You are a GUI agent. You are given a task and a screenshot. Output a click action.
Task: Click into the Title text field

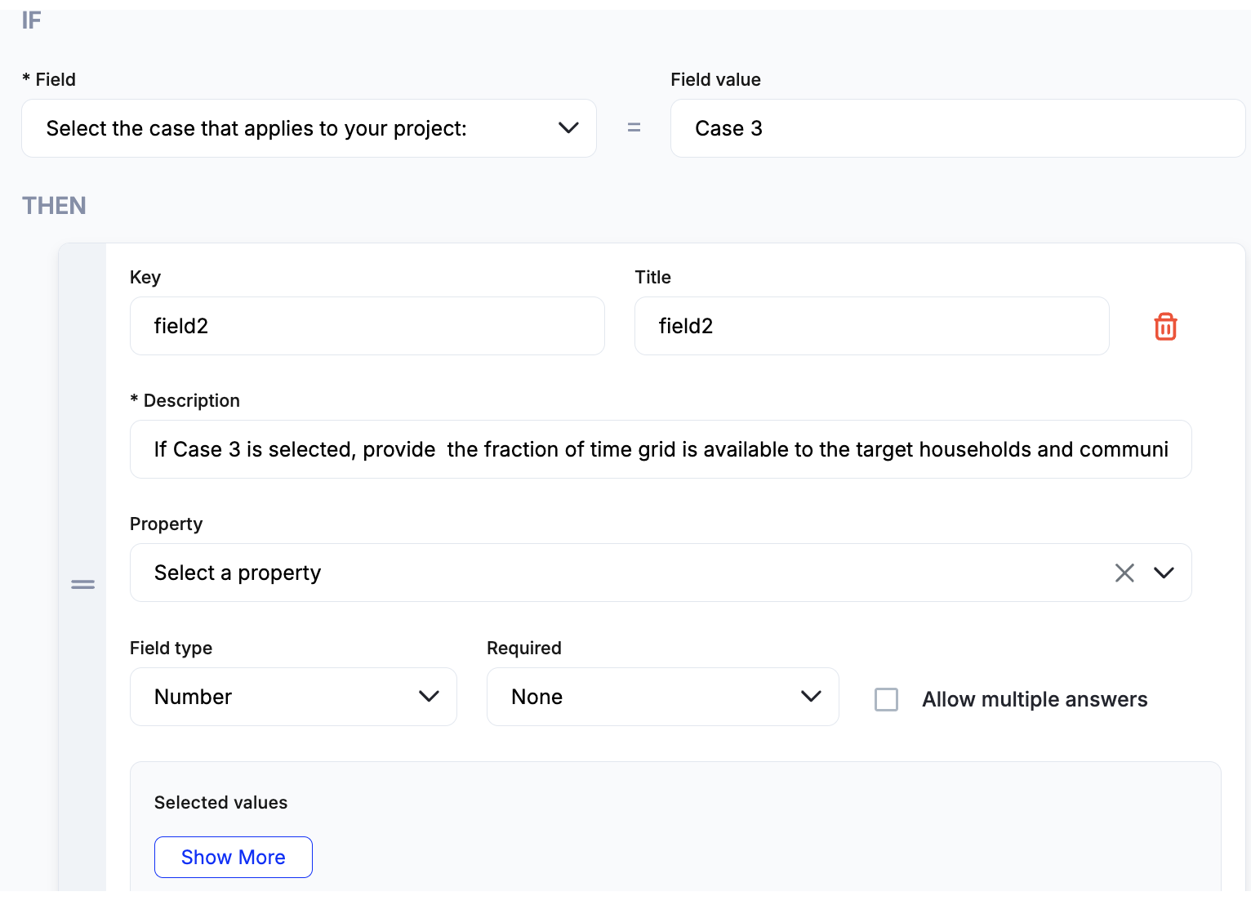pos(871,326)
